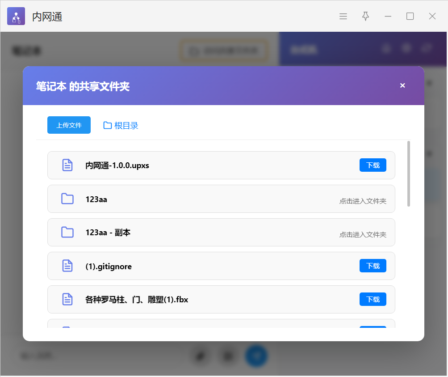Click the file icon for 各种罗马柱 fbx file
Image resolution: width=448 pixels, height=377 pixels.
(67, 299)
